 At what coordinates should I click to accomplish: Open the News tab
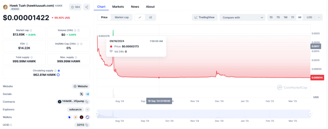point(135,7)
